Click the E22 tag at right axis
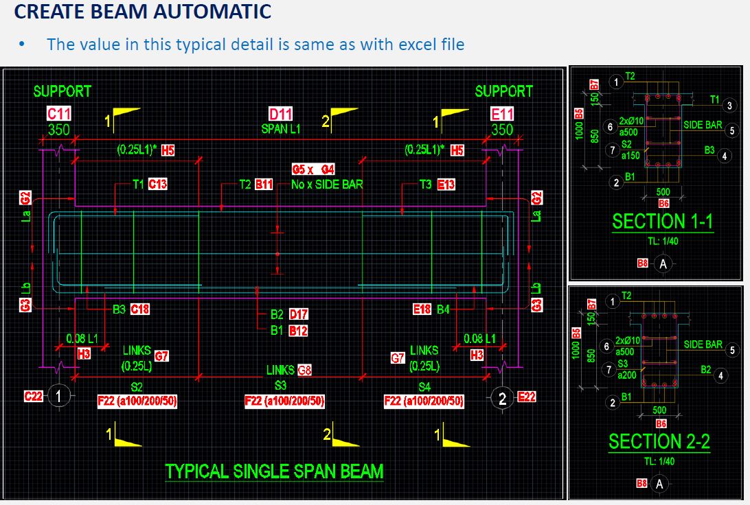Image resolution: width=750 pixels, height=505 pixels. [527, 397]
